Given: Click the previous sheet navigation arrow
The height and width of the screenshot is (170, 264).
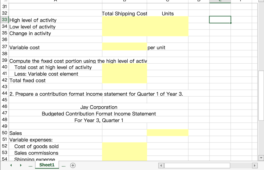Looking at the screenshot, I should (11, 165).
